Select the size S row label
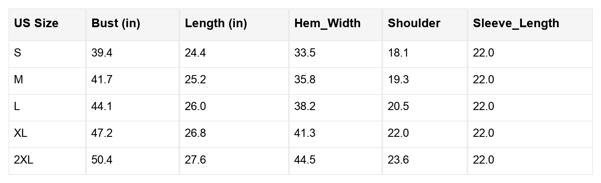 (17, 53)
